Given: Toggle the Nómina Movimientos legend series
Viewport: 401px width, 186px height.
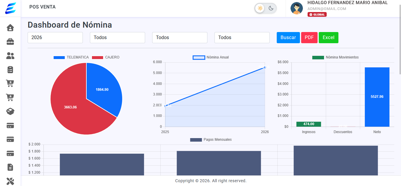Looking at the screenshot, I should coord(335,57).
